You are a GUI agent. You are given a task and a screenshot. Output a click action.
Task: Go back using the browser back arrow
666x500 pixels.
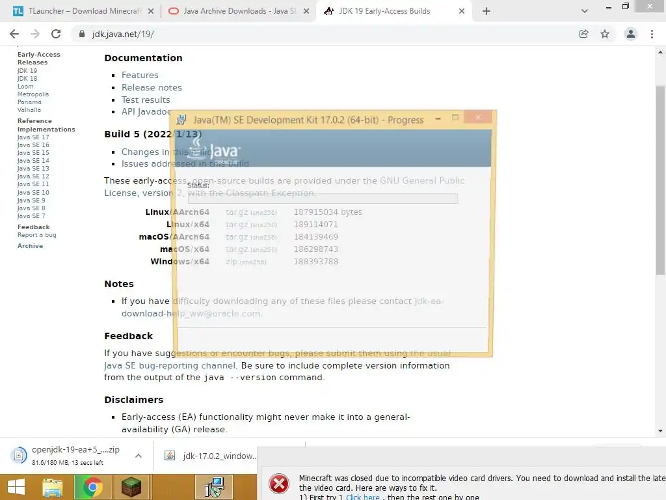coord(14,34)
